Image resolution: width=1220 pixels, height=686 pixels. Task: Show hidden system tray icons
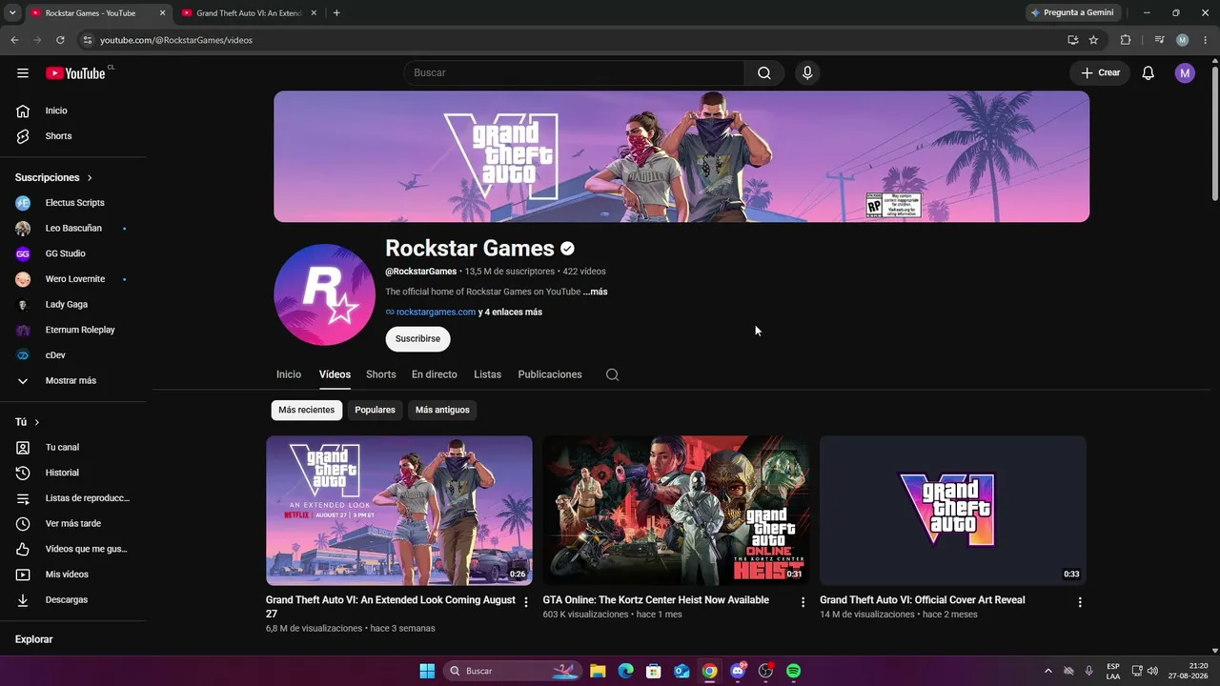point(1048,671)
